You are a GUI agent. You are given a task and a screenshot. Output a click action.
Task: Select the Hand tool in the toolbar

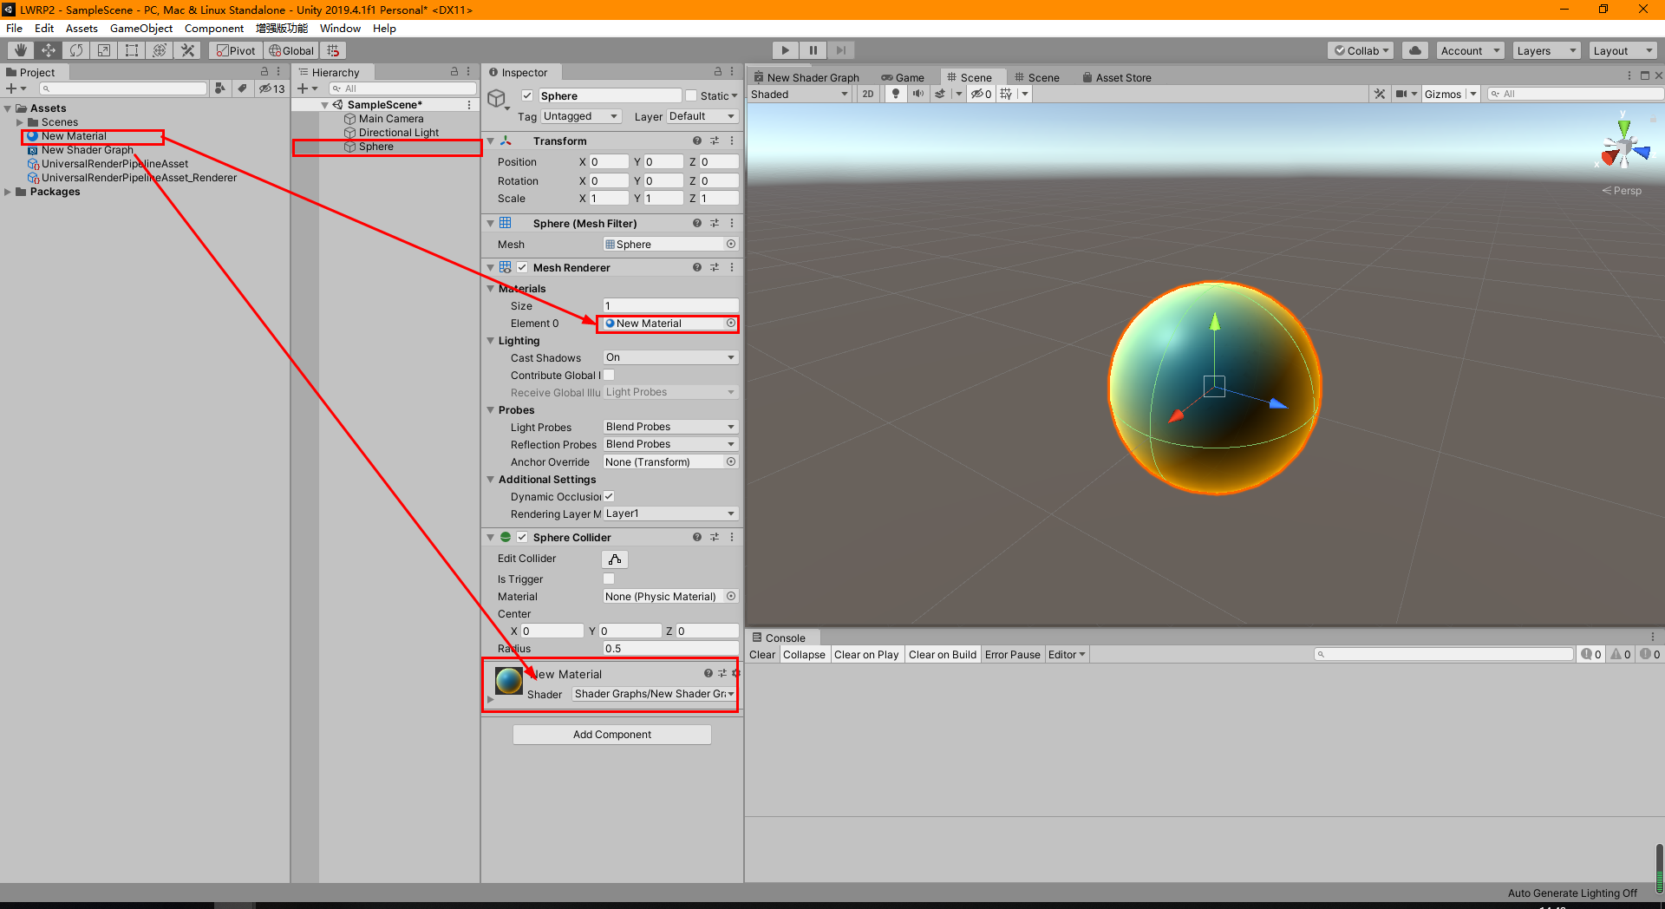(x=19, y=49)
